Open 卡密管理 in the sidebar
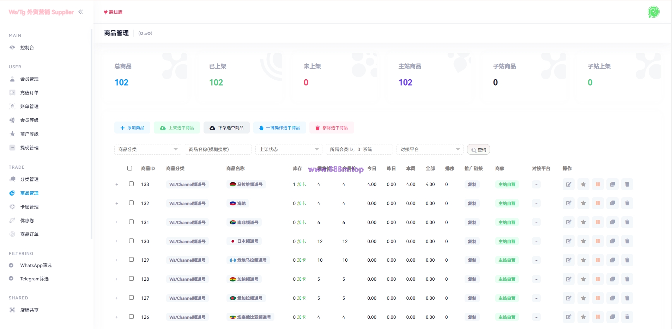This screenshot has width=672, height=329. pos(29,207)
